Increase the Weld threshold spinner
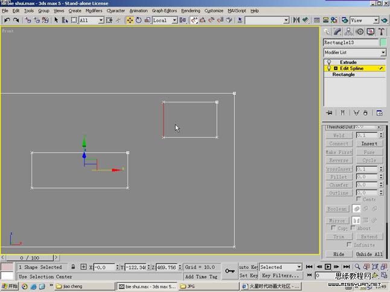The width and height of the screenshot is (390, 292). [381, 134]
